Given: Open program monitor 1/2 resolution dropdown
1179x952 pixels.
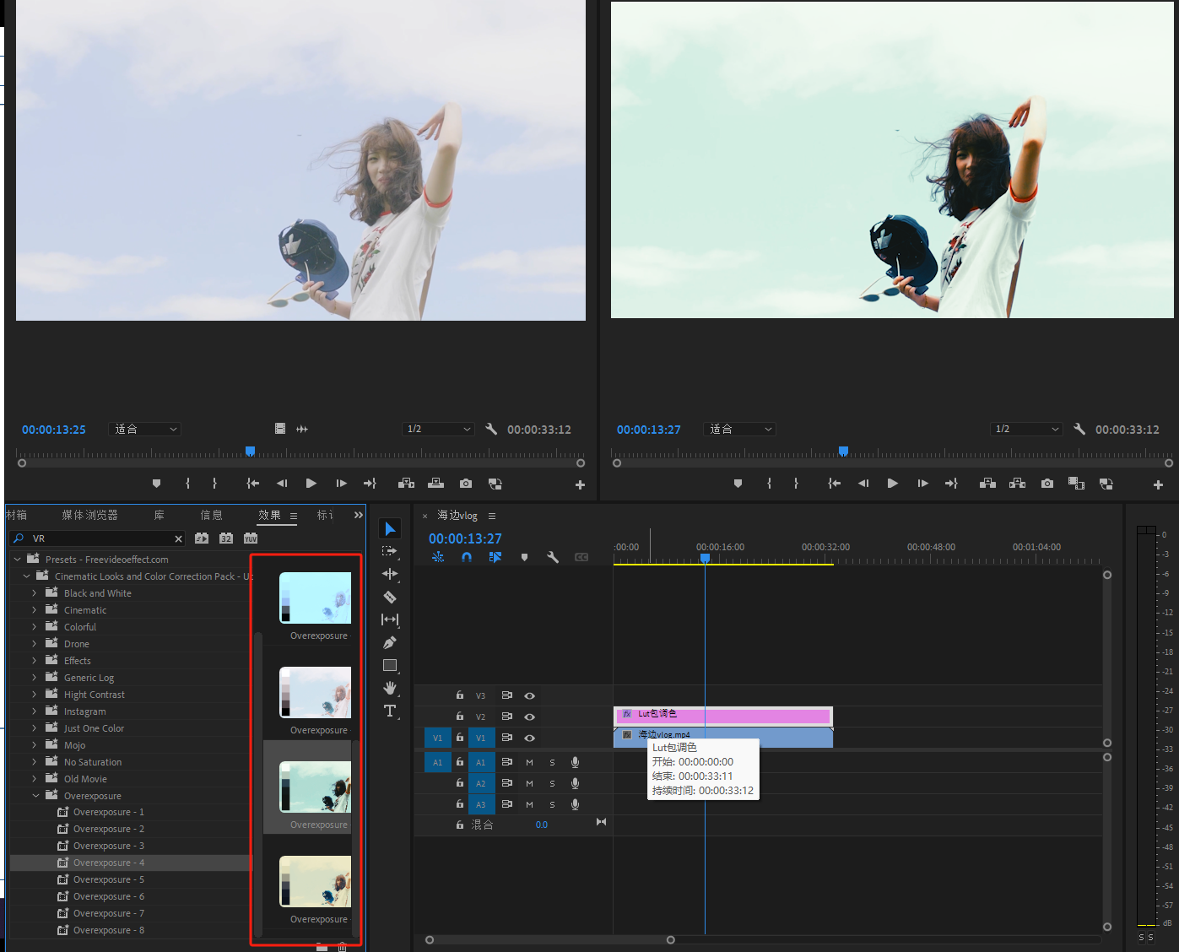Looking at the screenshot, I should (1026, 429).
